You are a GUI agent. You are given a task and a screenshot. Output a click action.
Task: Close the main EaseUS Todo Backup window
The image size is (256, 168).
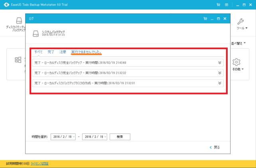pyautogui.click(x=250, y=5)
